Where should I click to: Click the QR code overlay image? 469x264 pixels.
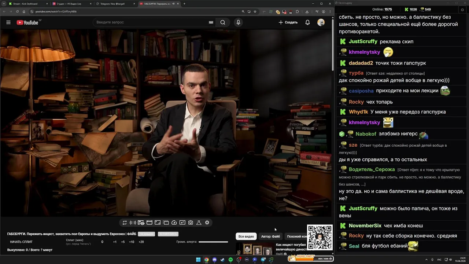click(x=320, y=237)
